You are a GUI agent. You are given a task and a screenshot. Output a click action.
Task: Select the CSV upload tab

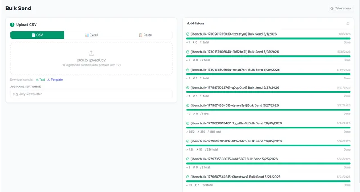point(37,35)
